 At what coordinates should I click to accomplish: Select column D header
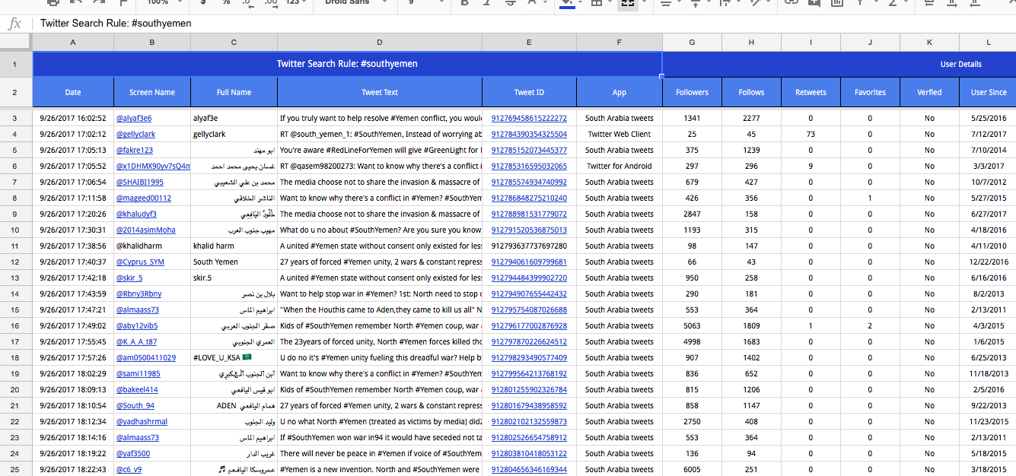coord(380,43)
